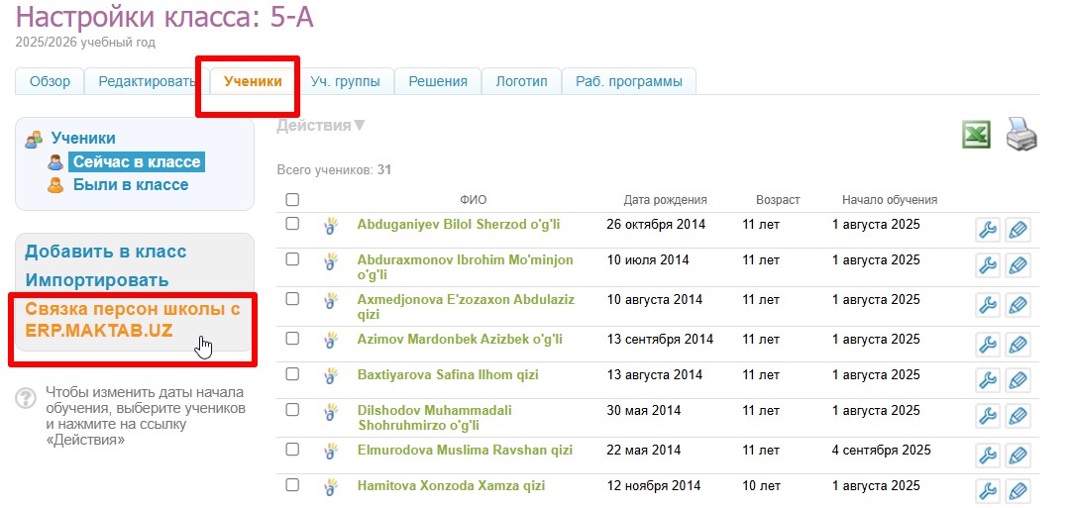
Task: Open the Раб. программы tab
Action: [629, 81]
